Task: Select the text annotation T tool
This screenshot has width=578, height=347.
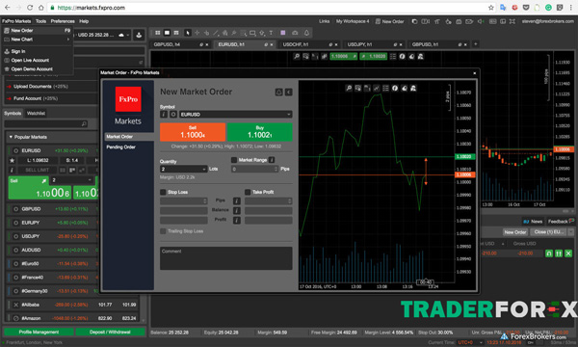Action: (x=271, y=33)
